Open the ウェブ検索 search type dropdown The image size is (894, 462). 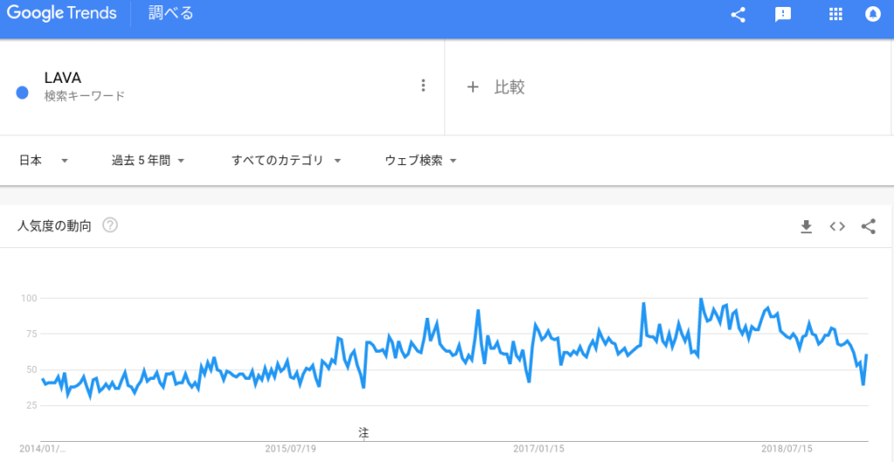[x=421, y=161]
